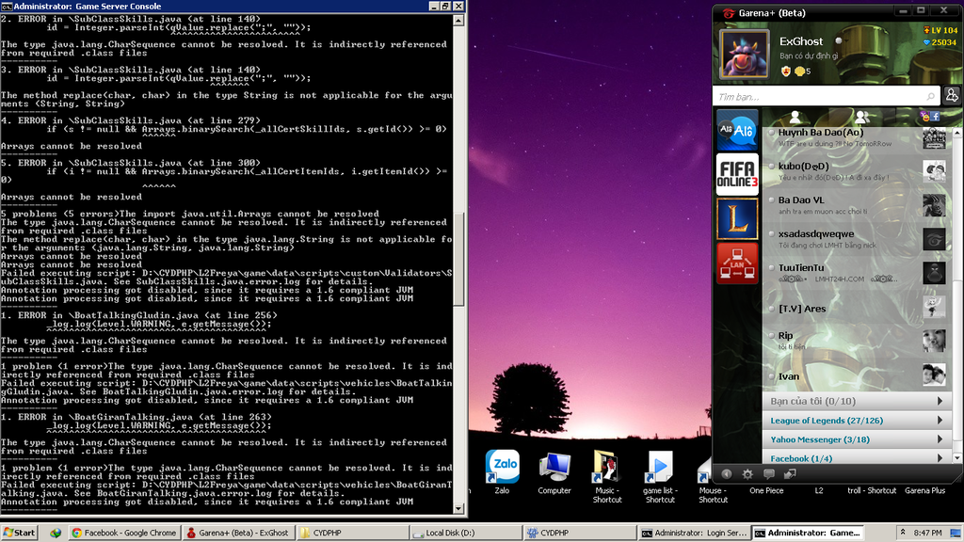Switch to the groups tab in Garena
The width and height of the screenshot is (964, 542).
860,117
